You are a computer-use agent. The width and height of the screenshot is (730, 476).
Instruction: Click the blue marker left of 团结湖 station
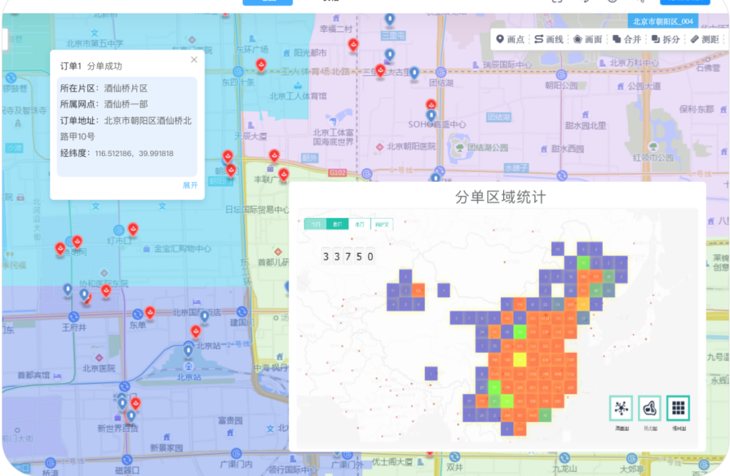[x=414, y=73]
